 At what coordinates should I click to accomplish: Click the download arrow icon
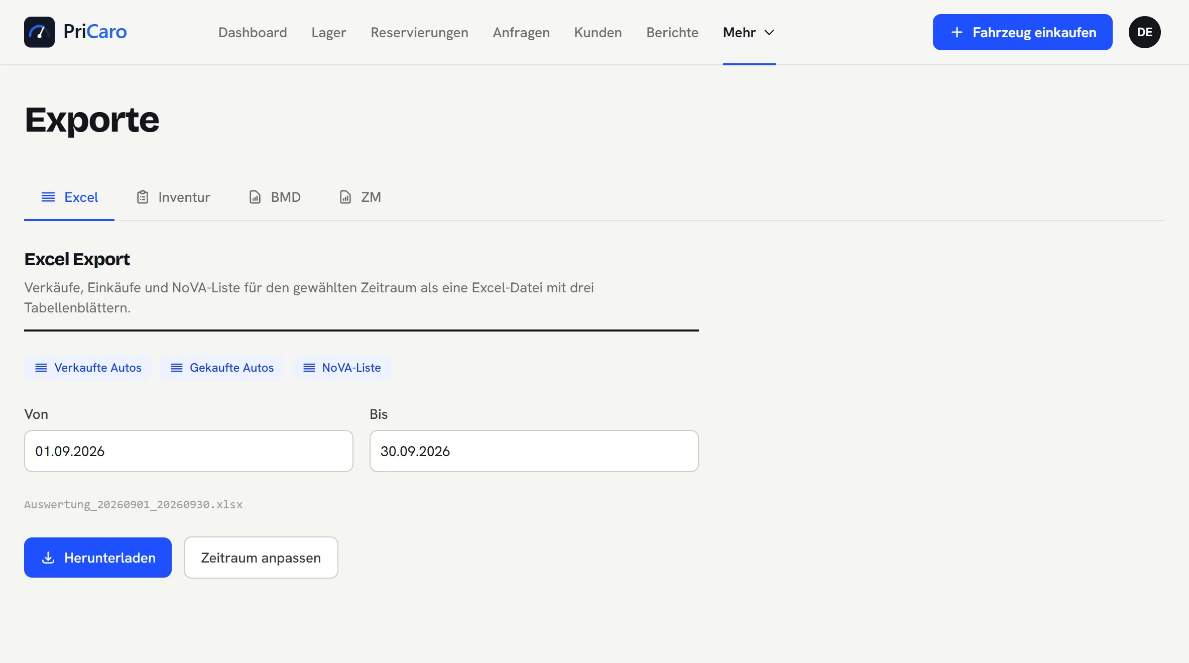click(x=48, y=558)
